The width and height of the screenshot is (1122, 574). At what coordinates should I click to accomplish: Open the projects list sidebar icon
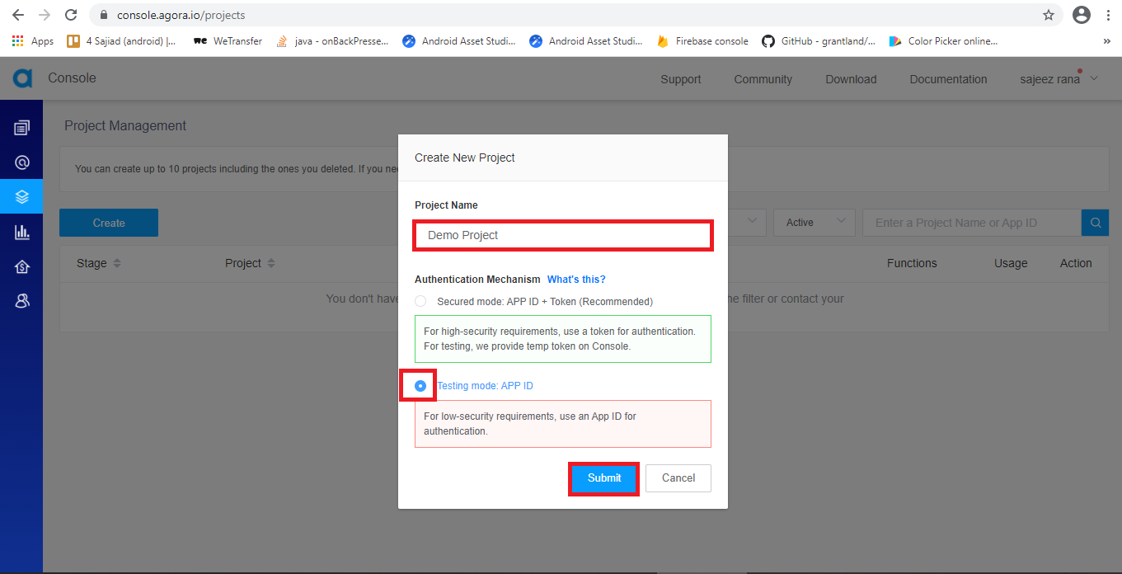point(22,127)
